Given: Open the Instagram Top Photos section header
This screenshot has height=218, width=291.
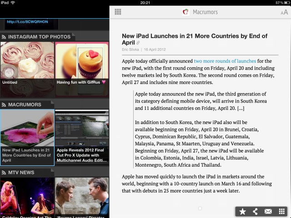Looking at the screenshot, I should coord(37,37).
